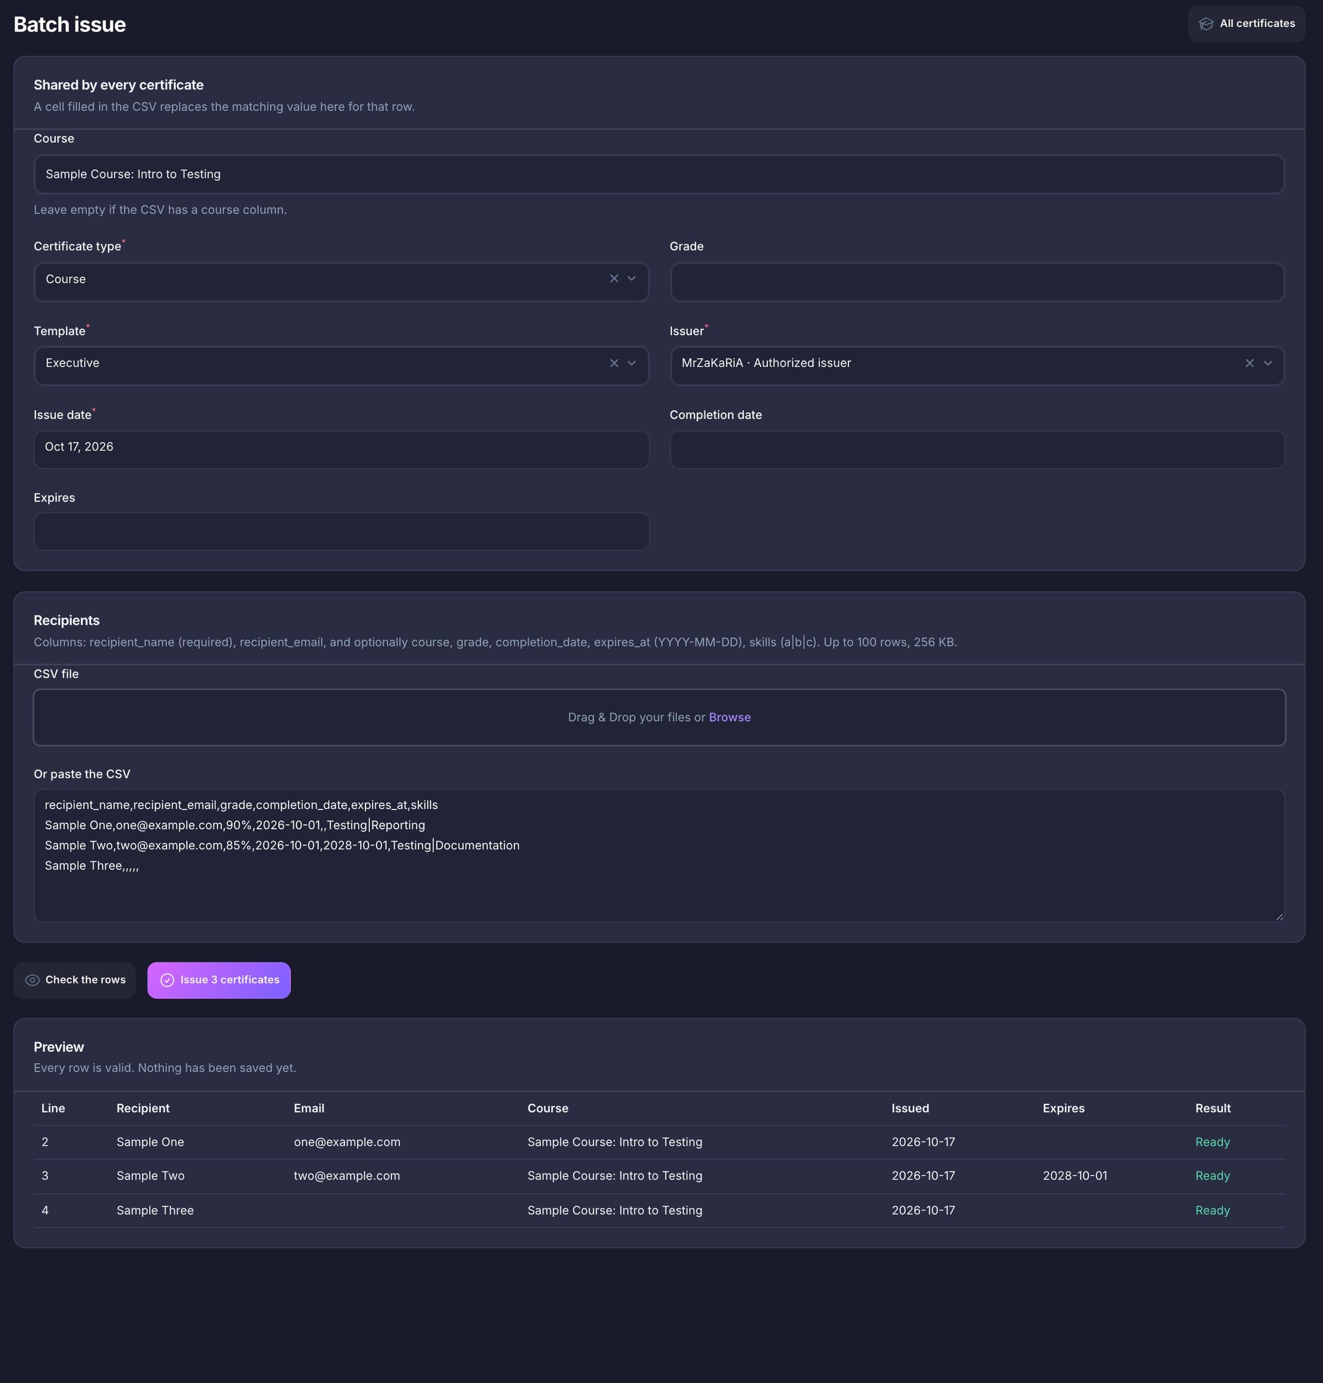Viewport: 1323px width, 1383px height.
Task: Open the Template combo box showing Executive
Action: (341, 366)
